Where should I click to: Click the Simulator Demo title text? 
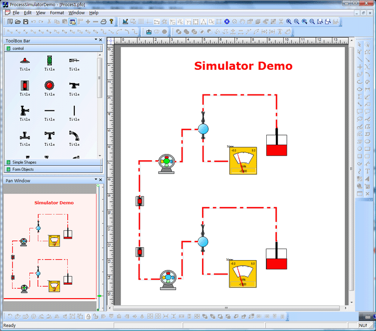point(243,66)
